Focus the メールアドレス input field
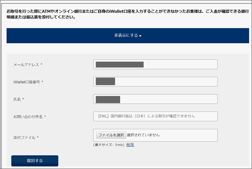This screenshot has width=252, height=169. 155,64
